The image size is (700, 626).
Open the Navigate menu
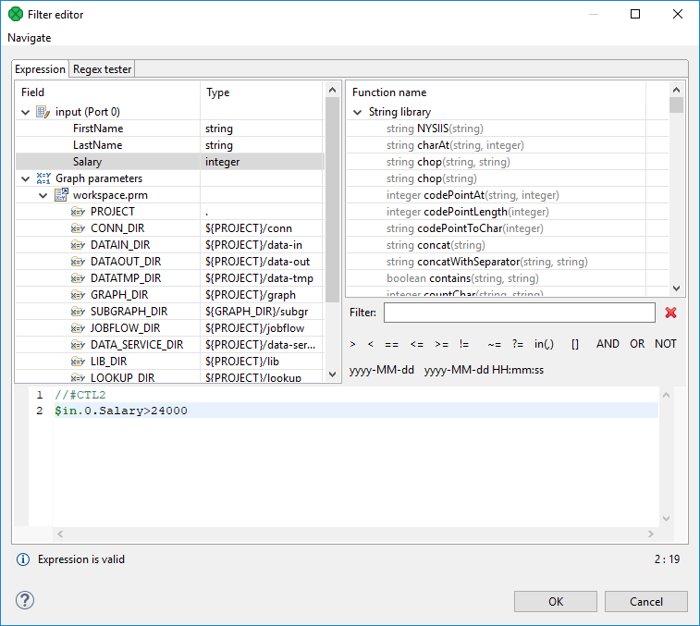(x=30, y=38)
